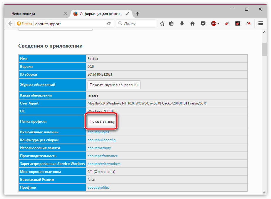Open a new tab with plus button
This screenshot has width=271, height=199.
(138, 14)
